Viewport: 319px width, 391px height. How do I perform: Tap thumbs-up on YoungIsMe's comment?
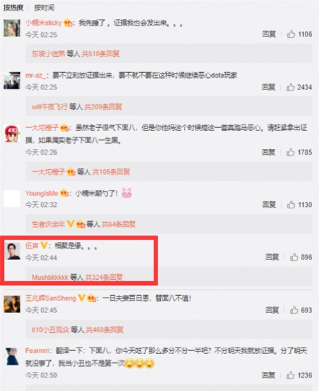[x=291, y=204]
